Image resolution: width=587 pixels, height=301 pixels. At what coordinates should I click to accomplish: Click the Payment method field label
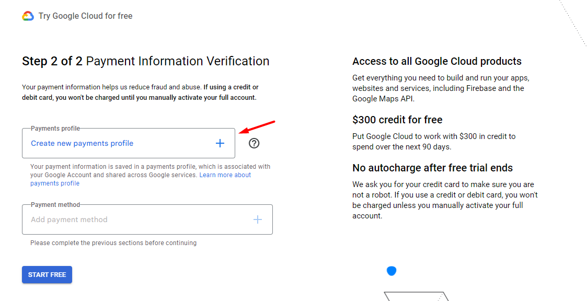[x=55, y=205]
